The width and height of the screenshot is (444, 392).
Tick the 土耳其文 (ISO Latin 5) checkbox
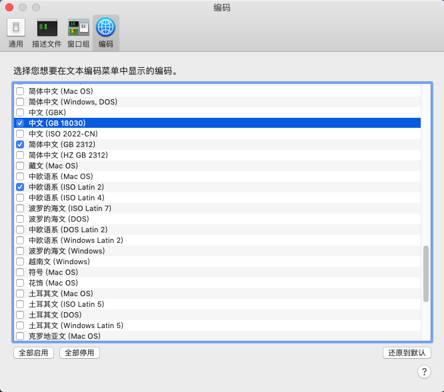point(20,304)
